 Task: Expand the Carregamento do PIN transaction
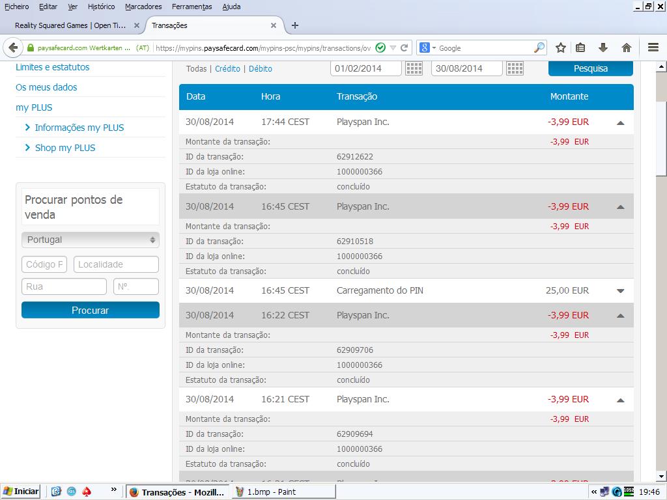tap(620, 291)
